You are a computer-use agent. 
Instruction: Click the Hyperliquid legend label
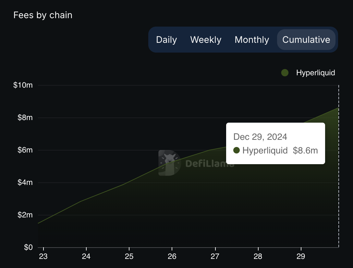coord(315,73)
